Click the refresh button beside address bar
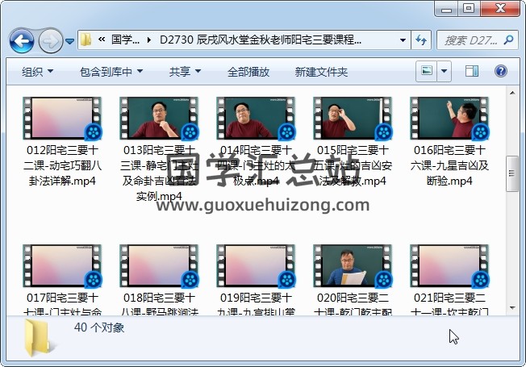 pos(421,40)
